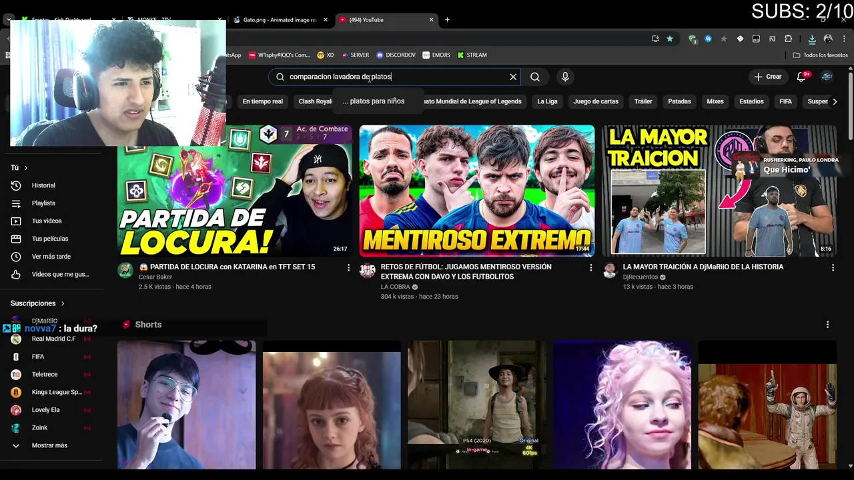
Task: Select the Juego de cartas filter chip
Action: (596, 101)
